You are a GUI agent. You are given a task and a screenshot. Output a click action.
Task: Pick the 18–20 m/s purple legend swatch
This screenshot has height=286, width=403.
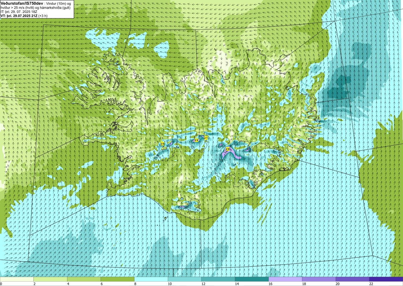click(319, 279)
